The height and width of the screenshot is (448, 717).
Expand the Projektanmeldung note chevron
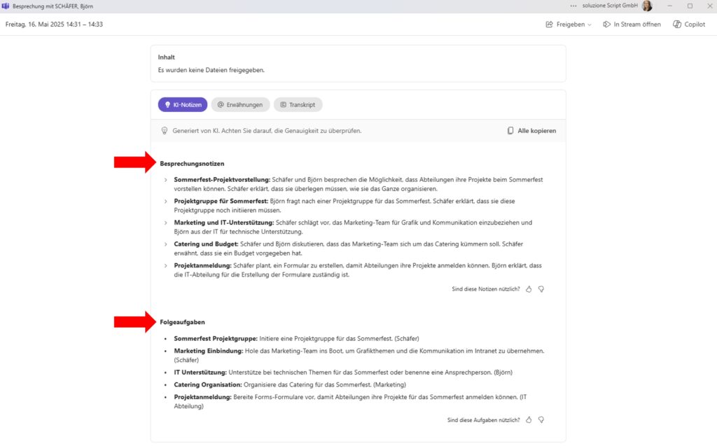coord(166,266)
